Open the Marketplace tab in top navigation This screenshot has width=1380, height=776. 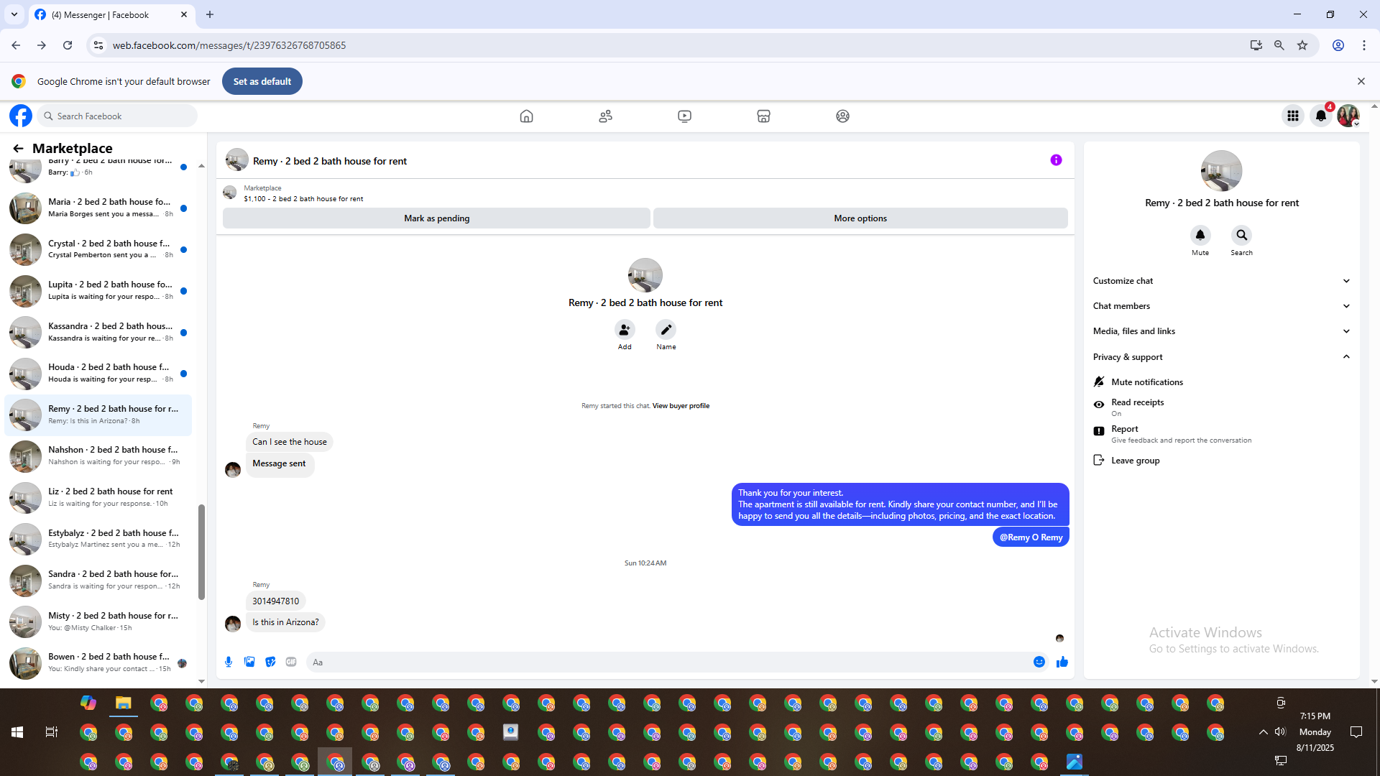point(763,116)
